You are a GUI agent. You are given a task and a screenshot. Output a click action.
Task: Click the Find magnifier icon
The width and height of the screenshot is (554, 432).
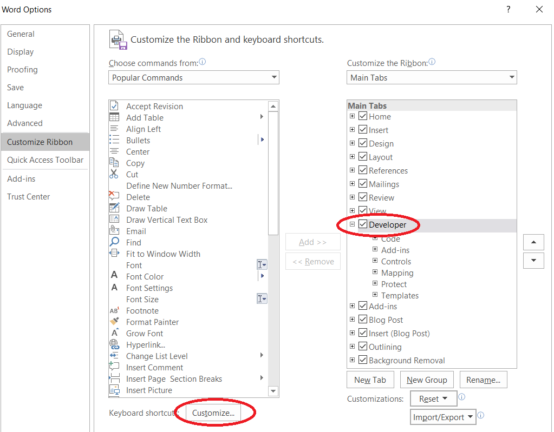pyautogui.click(x=114, y=242)
